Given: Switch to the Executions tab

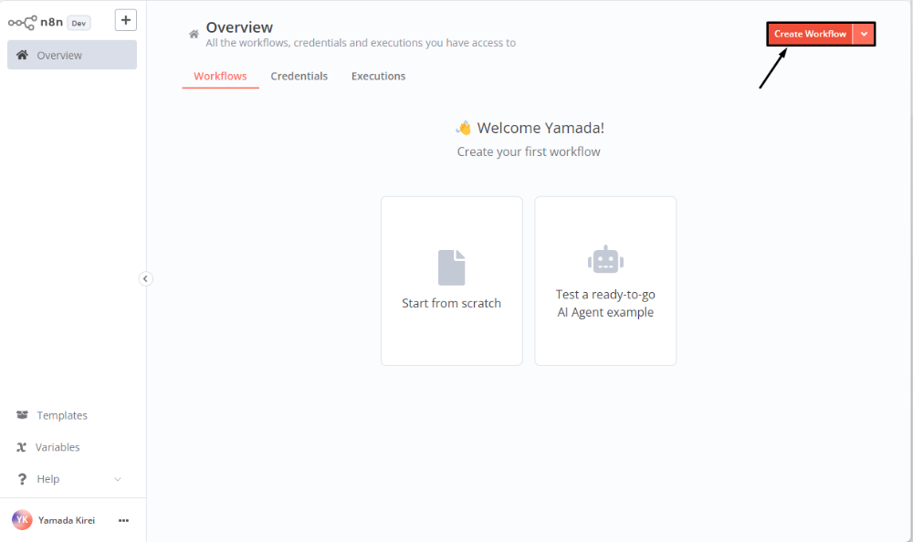Looking at the screenshot, I should pos(379,77).
